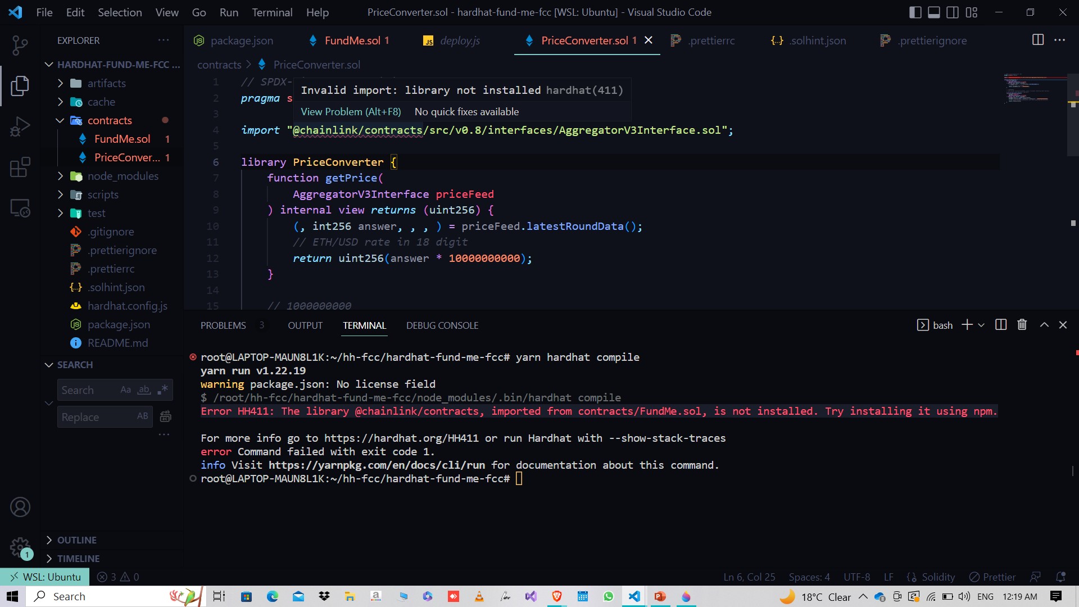The image size is (1079, 607).
Task: Click WSL: Ubuntu remote indicator
Action: [44, 577]
